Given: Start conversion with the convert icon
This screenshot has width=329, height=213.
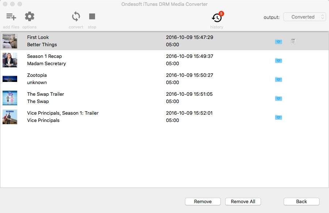Looking at the screenshot, I should point(76,16).
